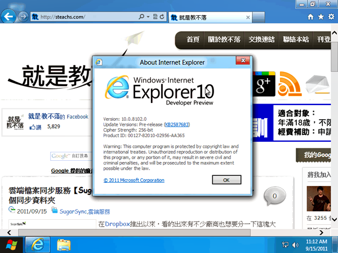Click the volume speaker tray icon
Viewport: 338px width, 253px height.
point(295,245)
